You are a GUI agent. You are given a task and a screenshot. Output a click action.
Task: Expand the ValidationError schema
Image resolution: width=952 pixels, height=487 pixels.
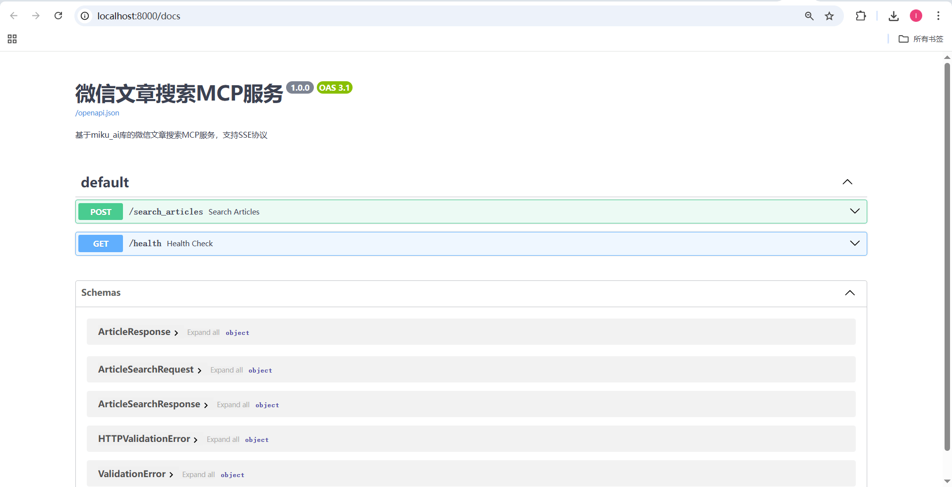(x=135, y=474)
